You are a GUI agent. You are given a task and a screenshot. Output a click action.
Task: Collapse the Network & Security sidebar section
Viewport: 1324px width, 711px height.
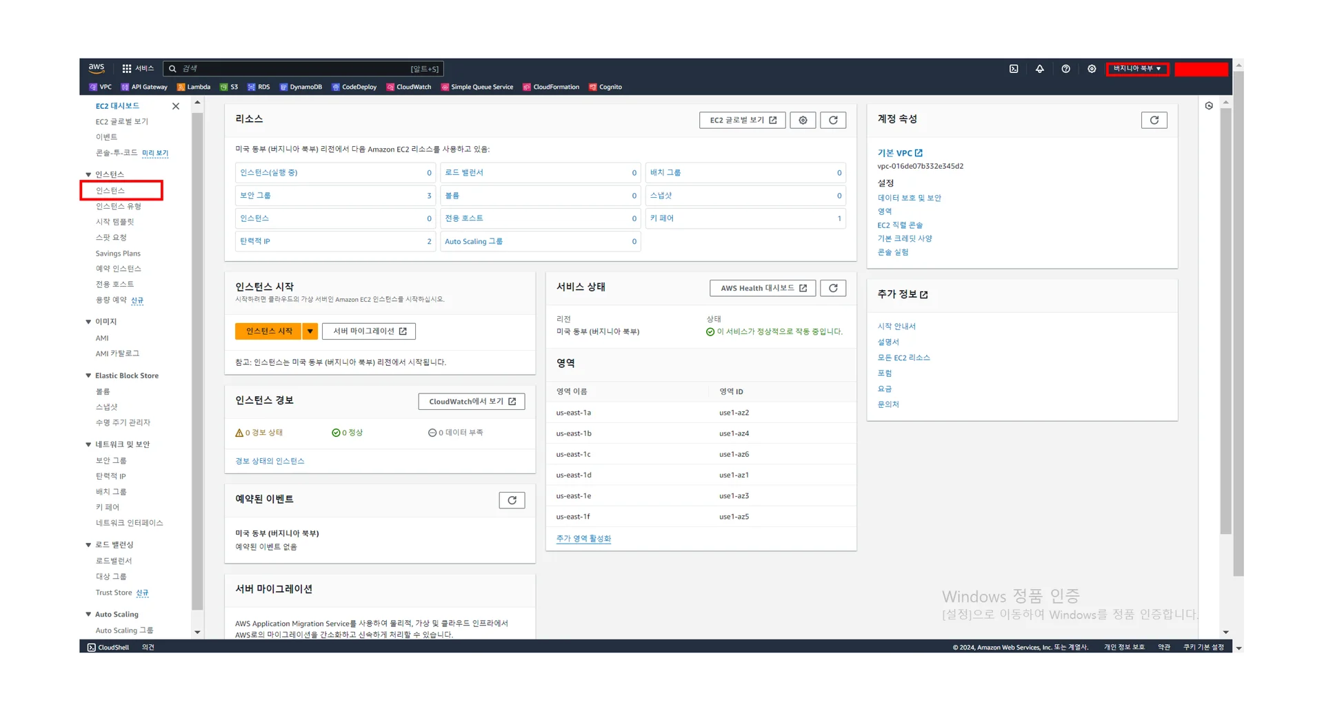[88, 445]
